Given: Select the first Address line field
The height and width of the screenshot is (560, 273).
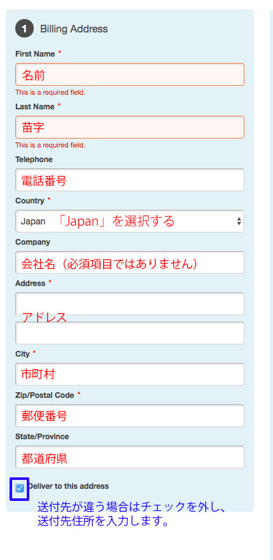Looking at the screenshot, I should (x=130, y=304).
